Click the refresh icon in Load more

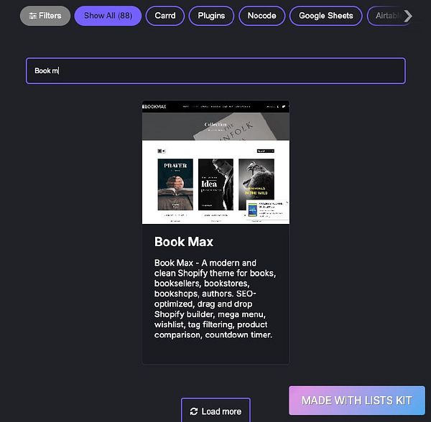[194, 411]
